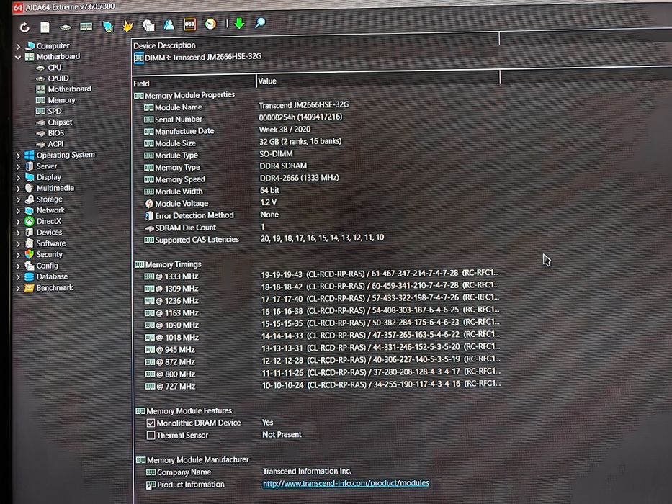Select the Security tree item
The width and height of the screenshot is (672, 504).
tap(44, 255)
